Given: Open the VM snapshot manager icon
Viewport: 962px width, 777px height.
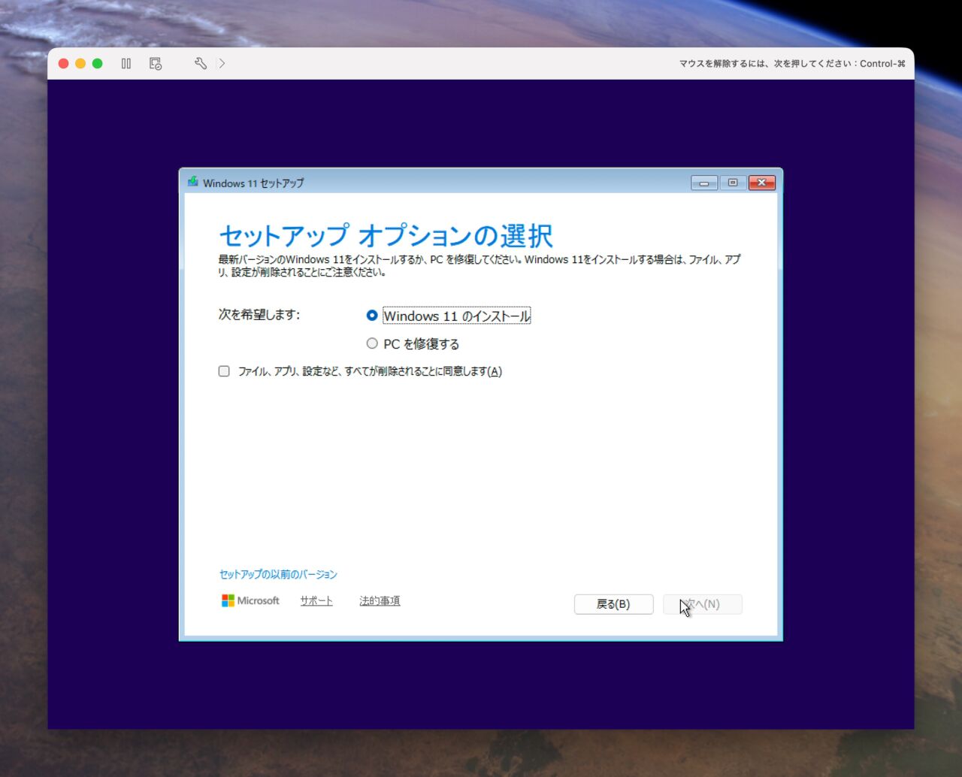Looking at the screenshot, I should [156, 64].
